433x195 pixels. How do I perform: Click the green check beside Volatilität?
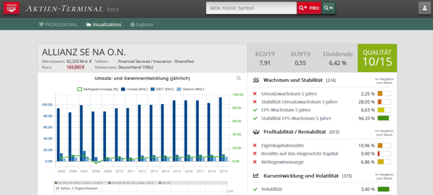coord(255,189)
